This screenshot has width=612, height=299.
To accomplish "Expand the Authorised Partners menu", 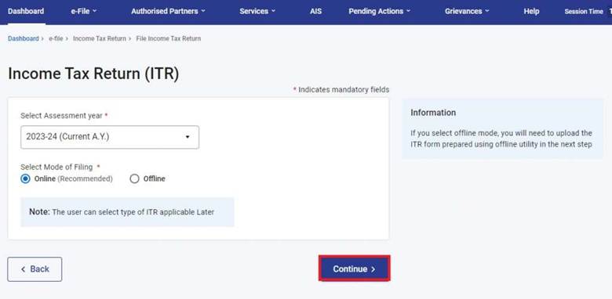I will [x=168, y=11].
